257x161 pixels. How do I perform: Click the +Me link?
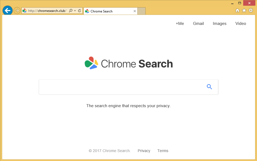[180, 24]
